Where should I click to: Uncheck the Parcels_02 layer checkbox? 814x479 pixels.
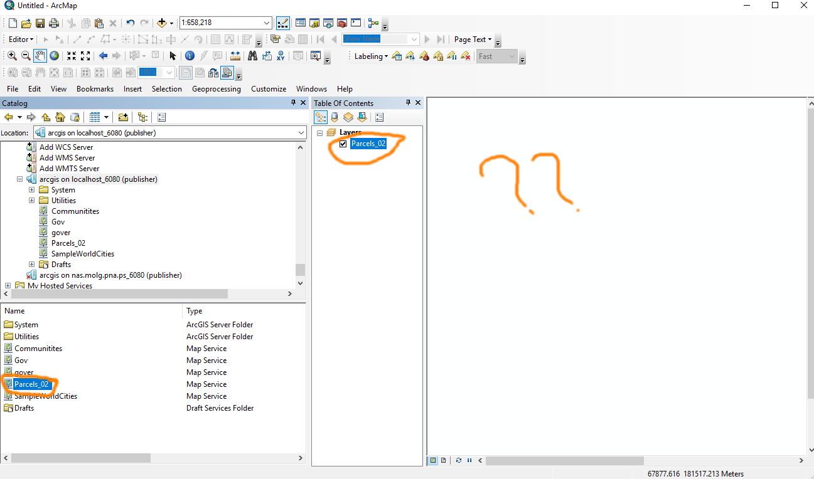343,144
